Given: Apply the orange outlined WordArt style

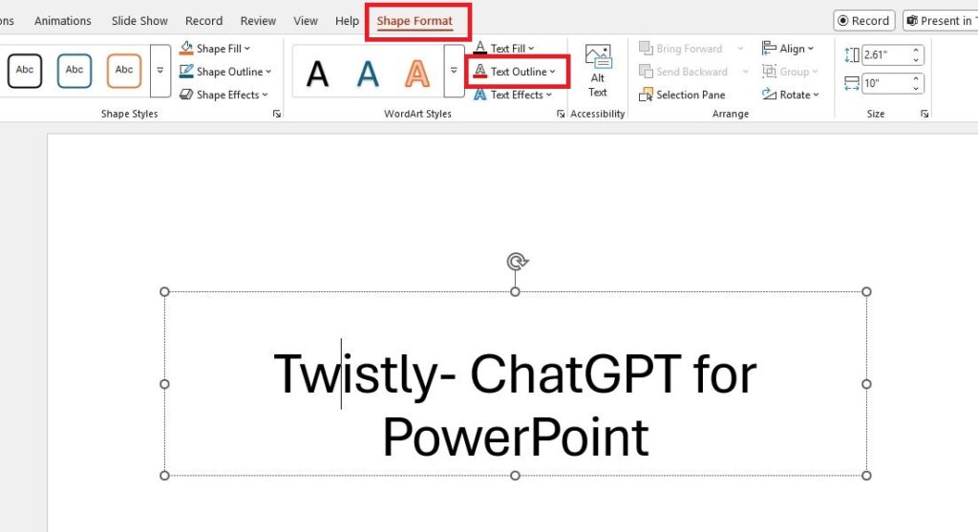Looking at the screenshot, I should (x=416, y=74).
